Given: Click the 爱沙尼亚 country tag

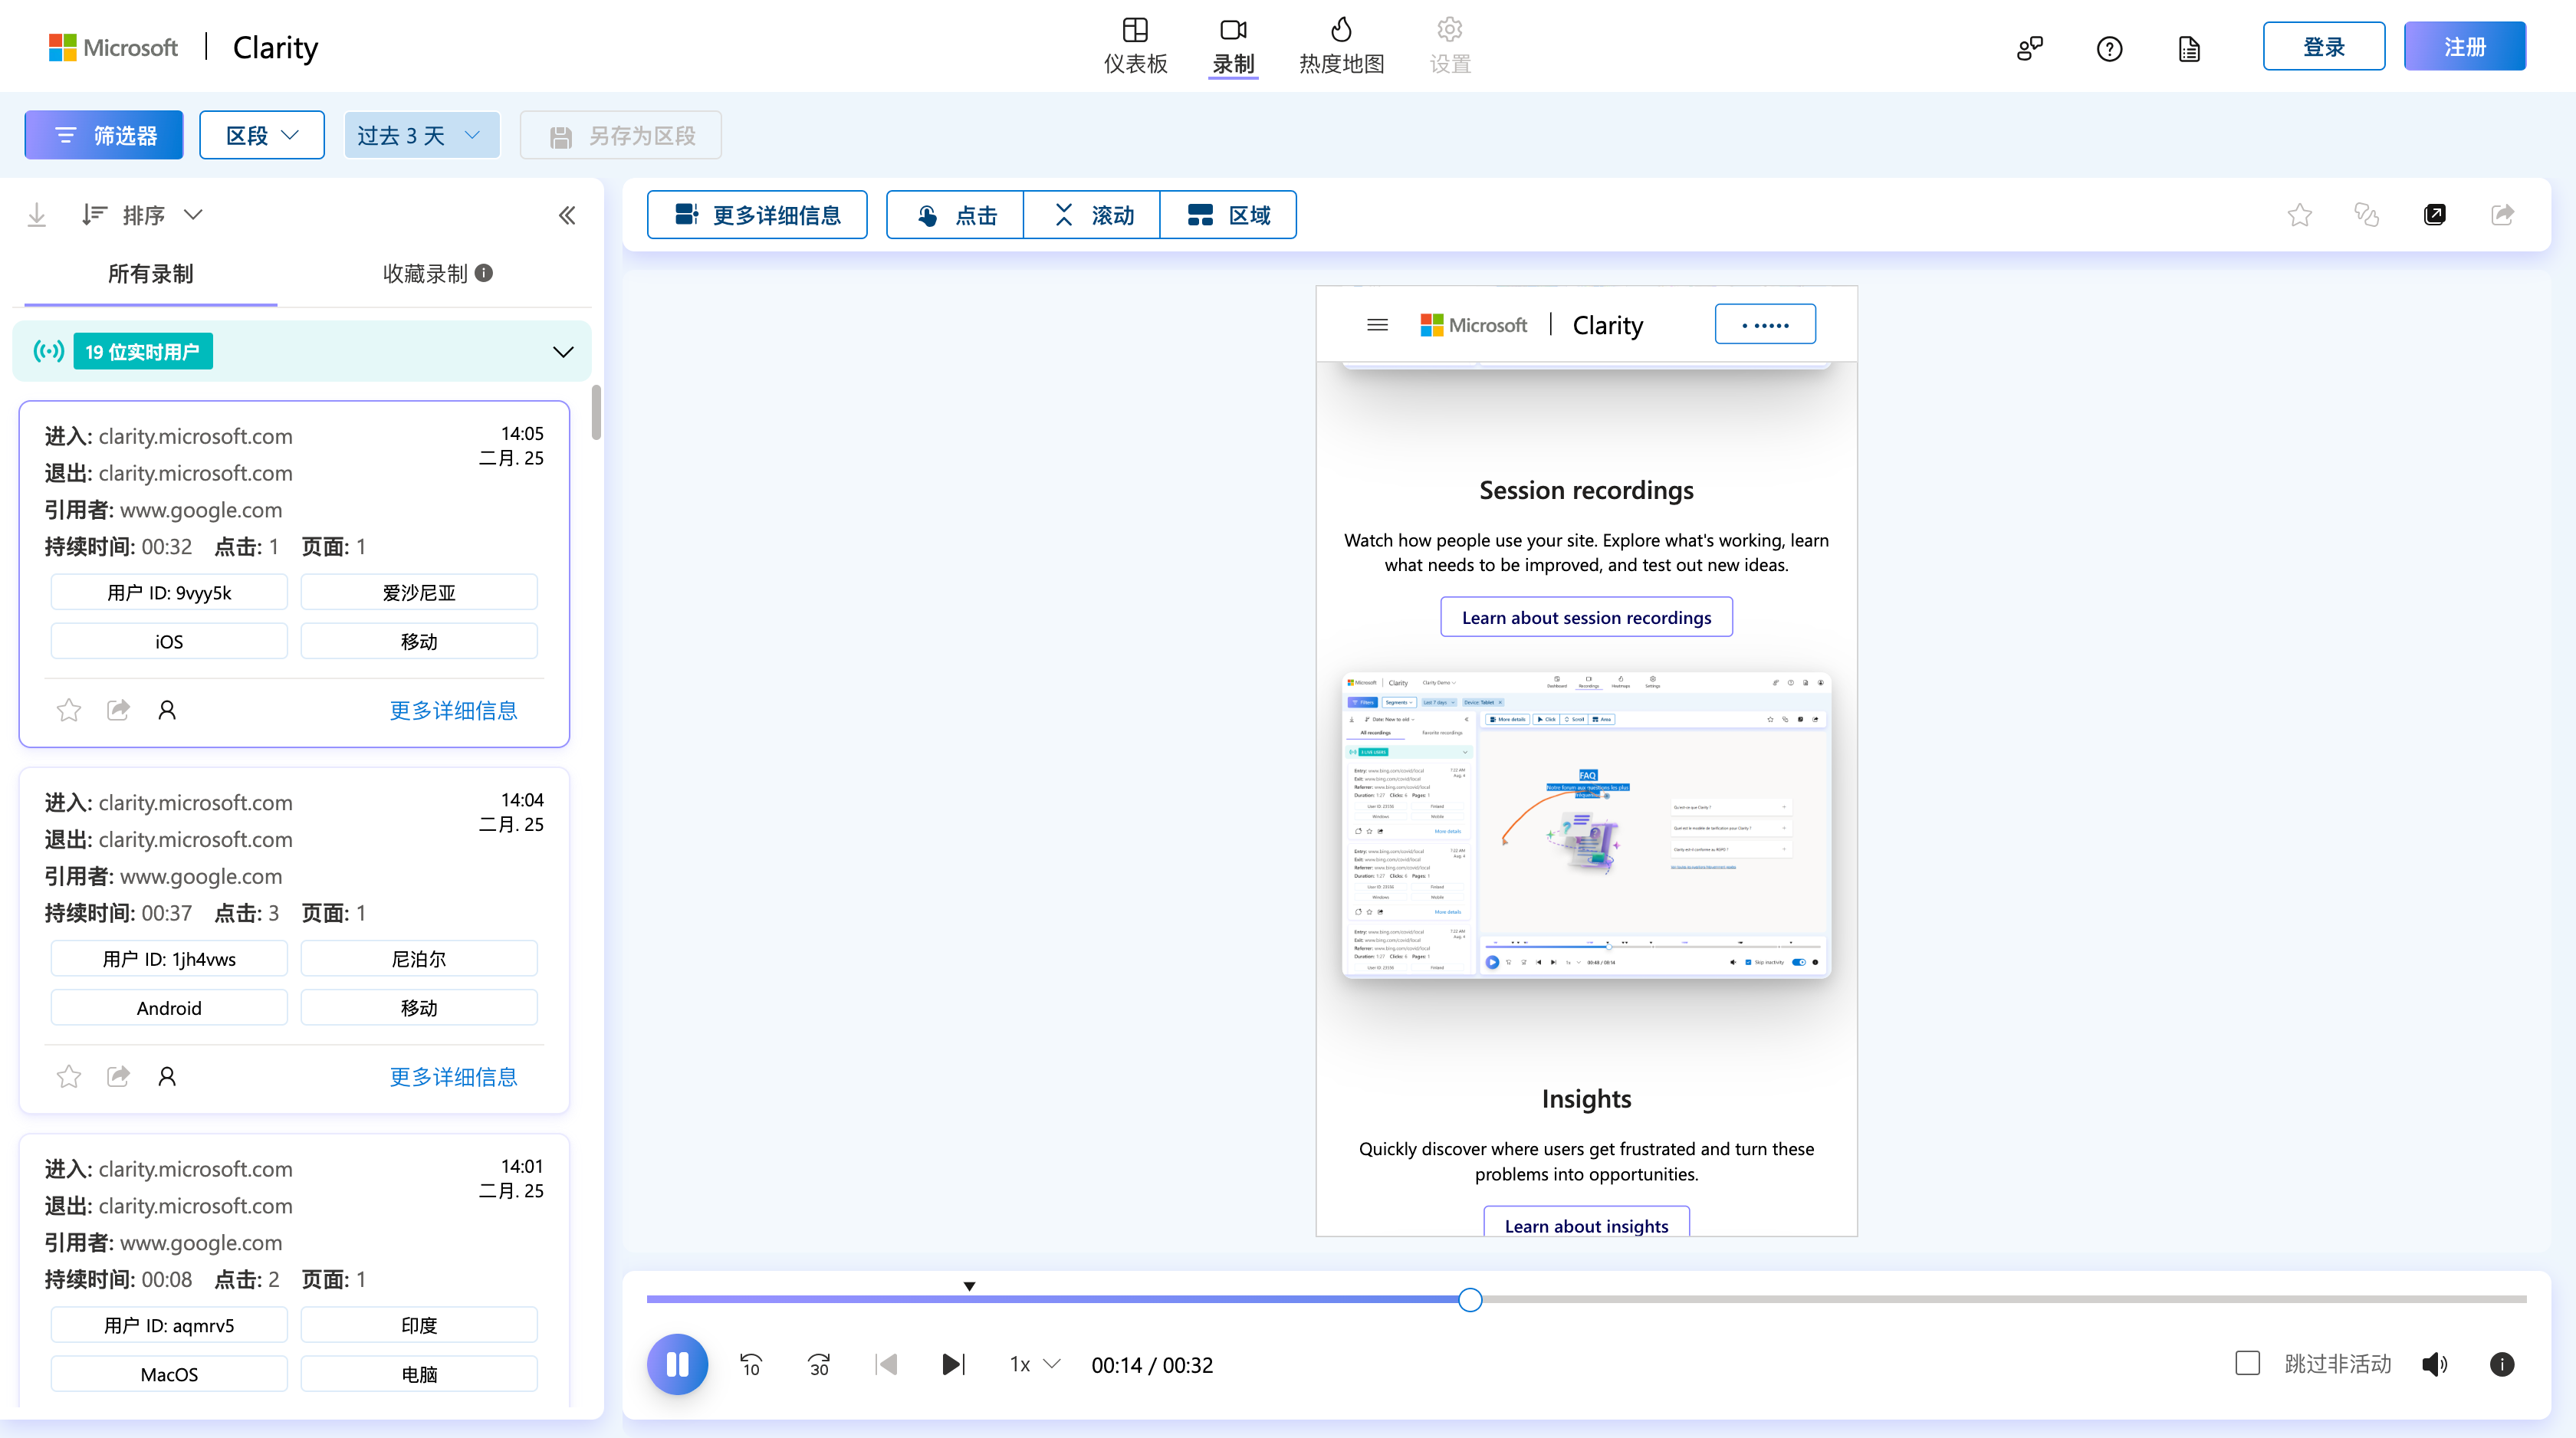Looking at the screenshot, I should 419,592.
